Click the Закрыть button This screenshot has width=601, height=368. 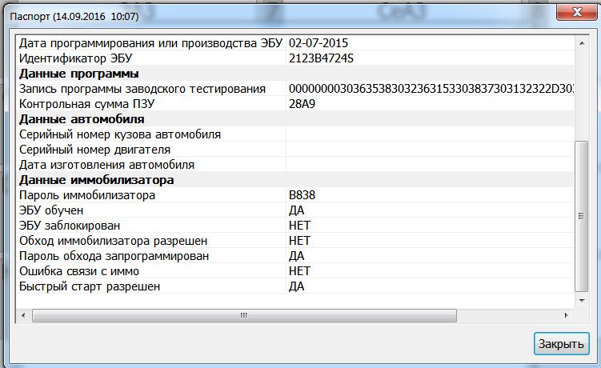[561, 344]
